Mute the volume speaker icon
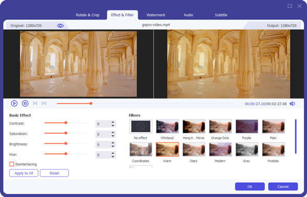307x197 pixels. (292, 104)
